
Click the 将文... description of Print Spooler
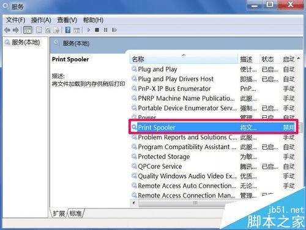click(x=248, y=128)
